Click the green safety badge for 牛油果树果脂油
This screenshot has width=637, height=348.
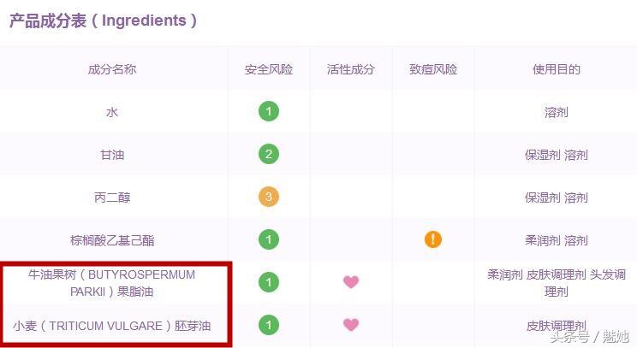[x=269, y=282]
